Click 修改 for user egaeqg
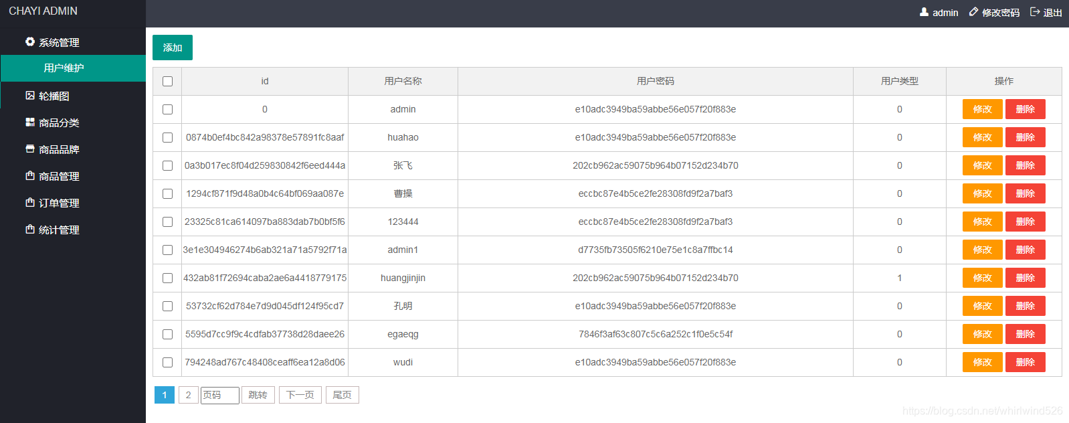The width and height of the screenshot is (1069, 423). (983, 334)
